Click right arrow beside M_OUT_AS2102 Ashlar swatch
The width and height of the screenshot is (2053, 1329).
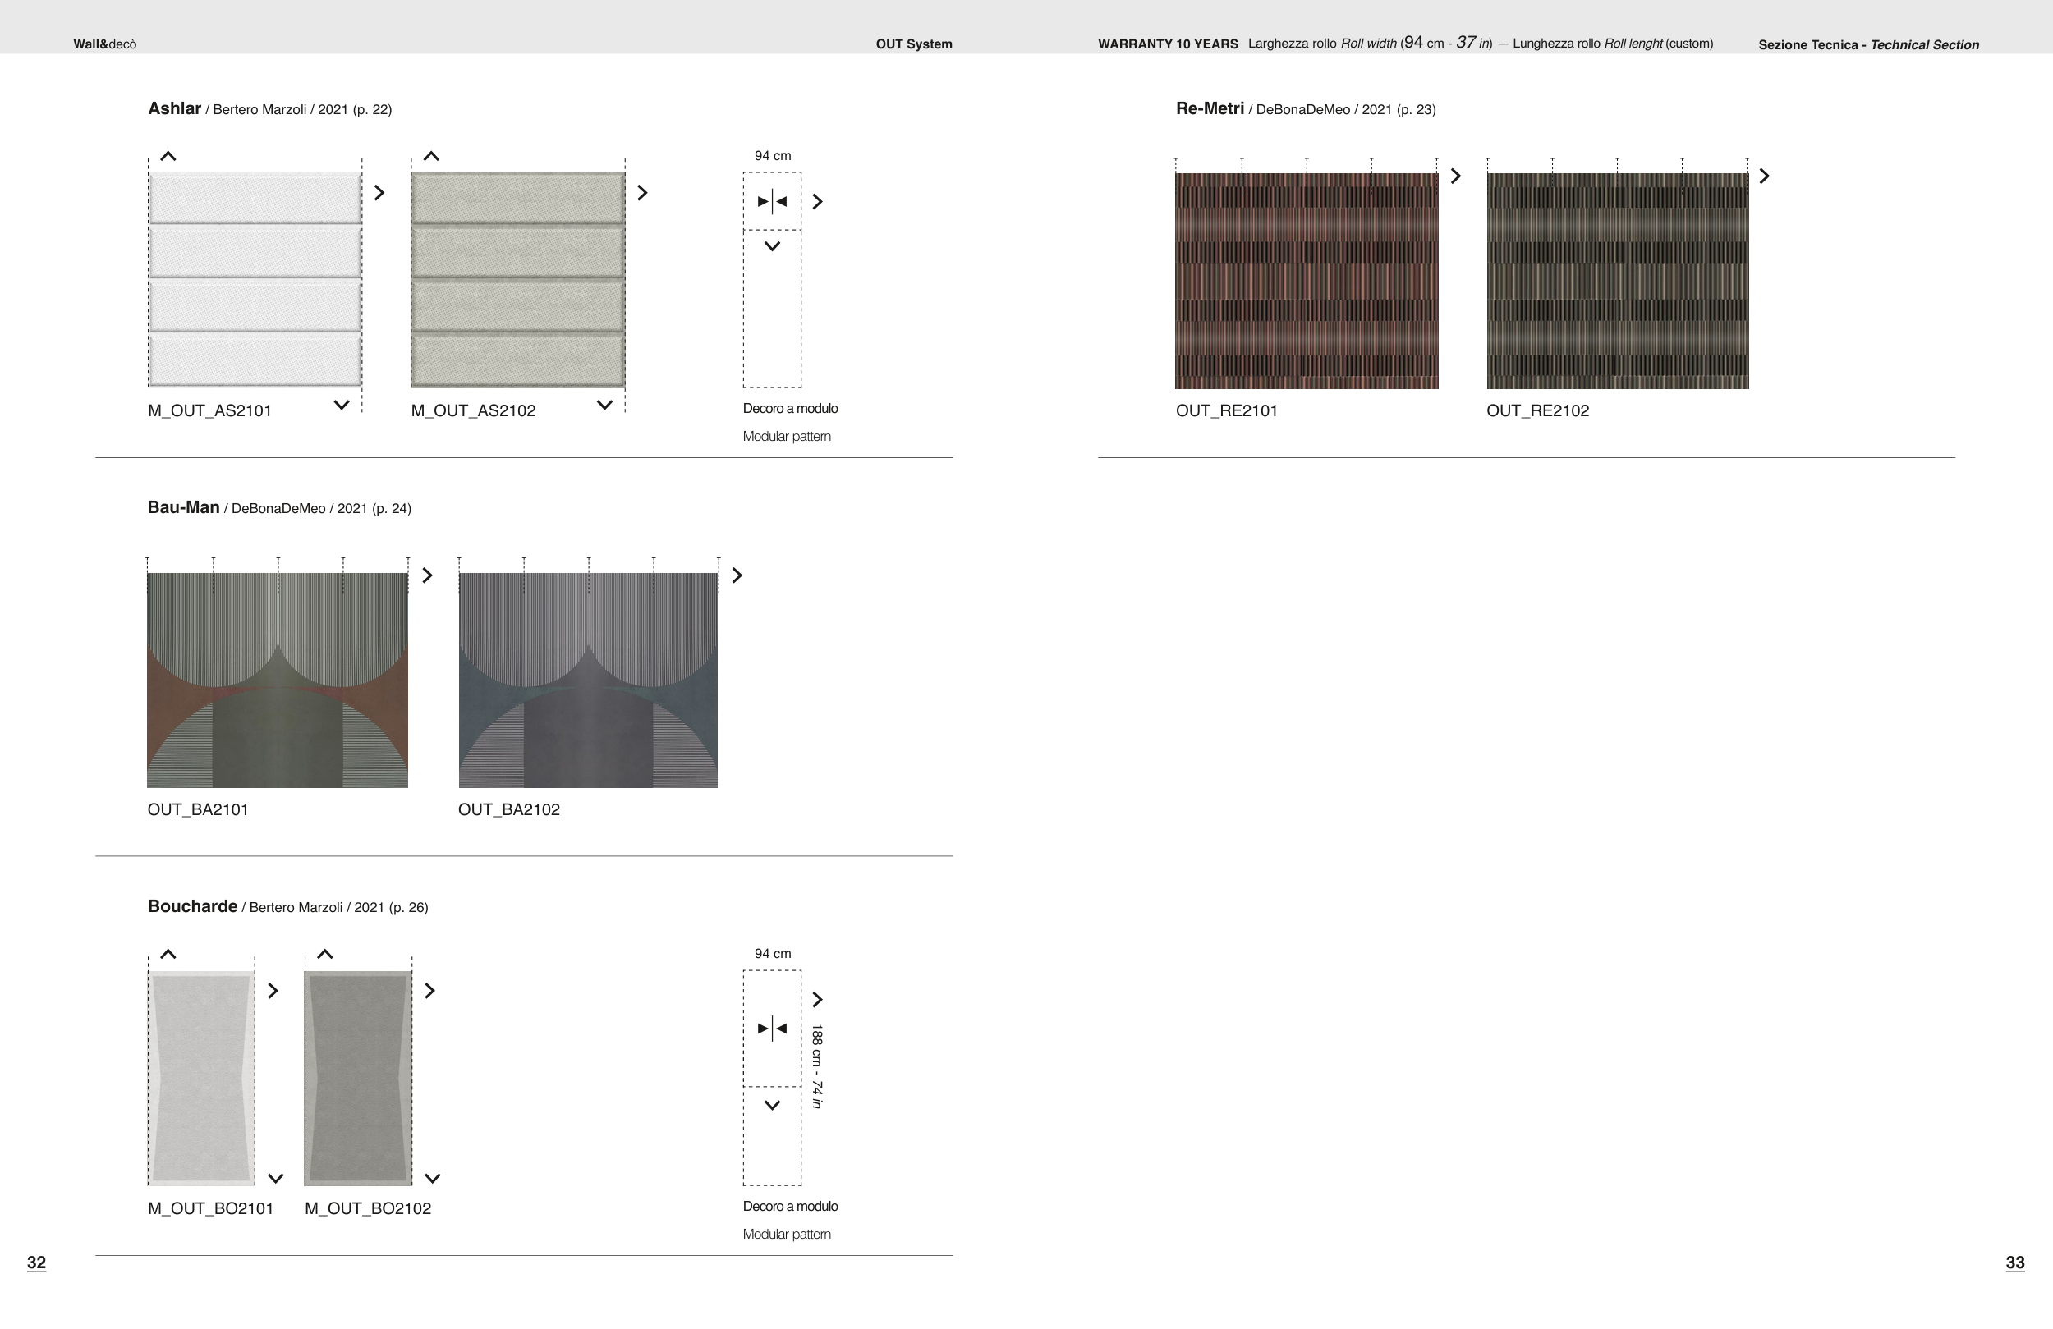[642, 192]
